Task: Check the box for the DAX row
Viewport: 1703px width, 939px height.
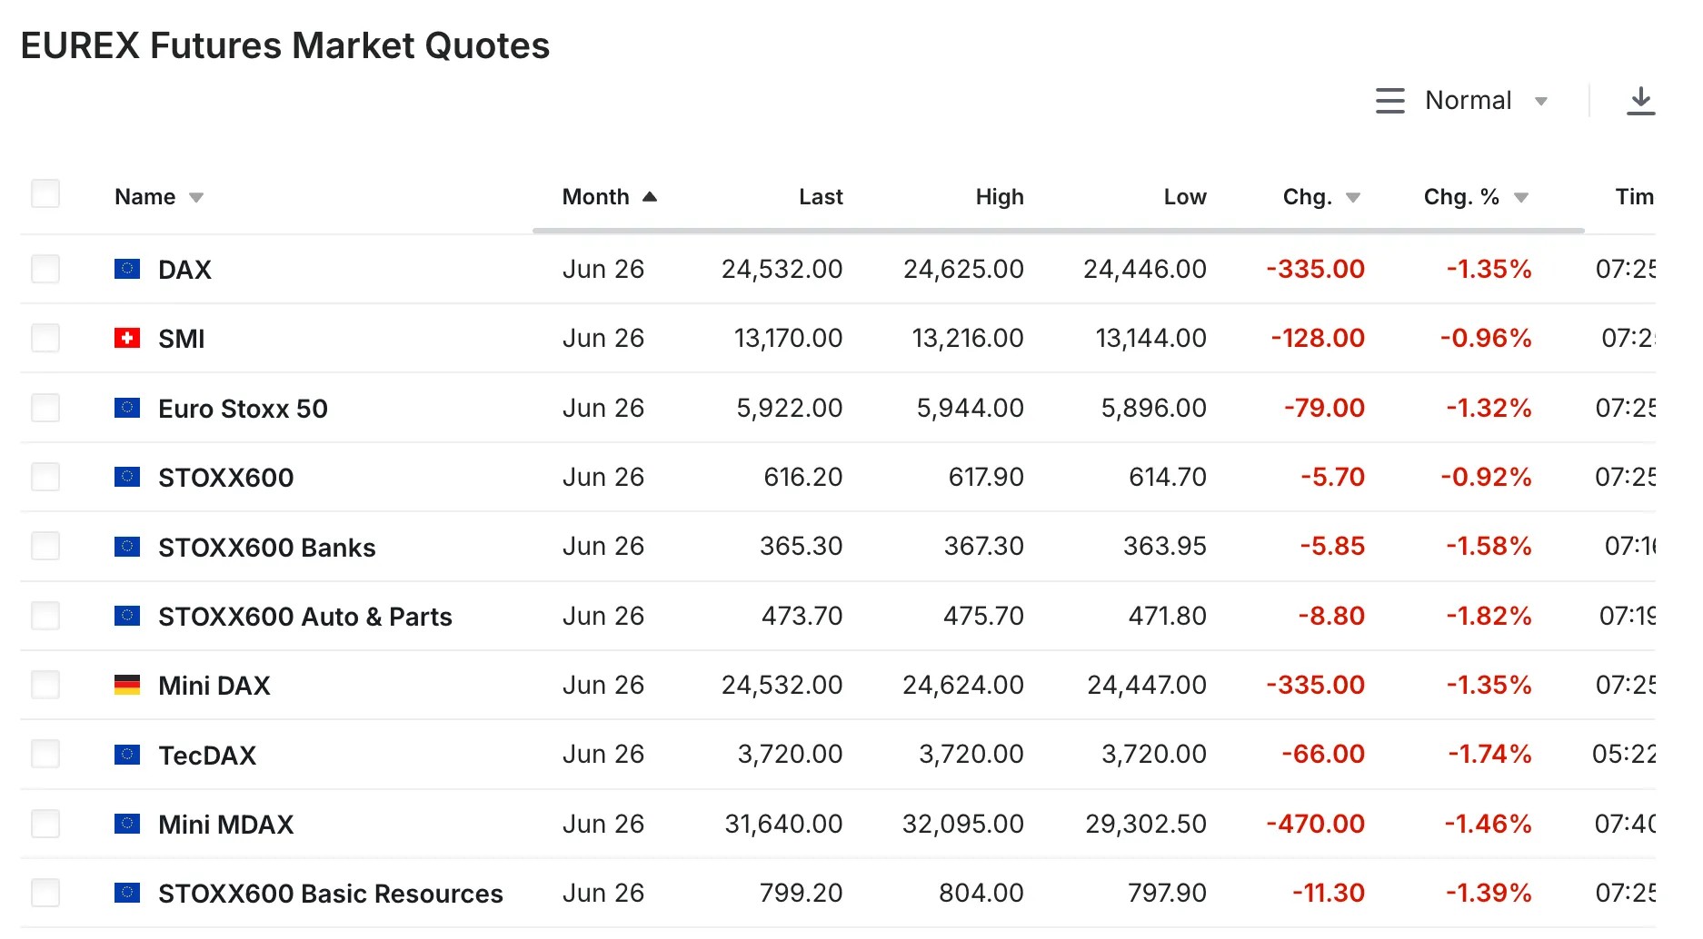Action: pos(45,269)
